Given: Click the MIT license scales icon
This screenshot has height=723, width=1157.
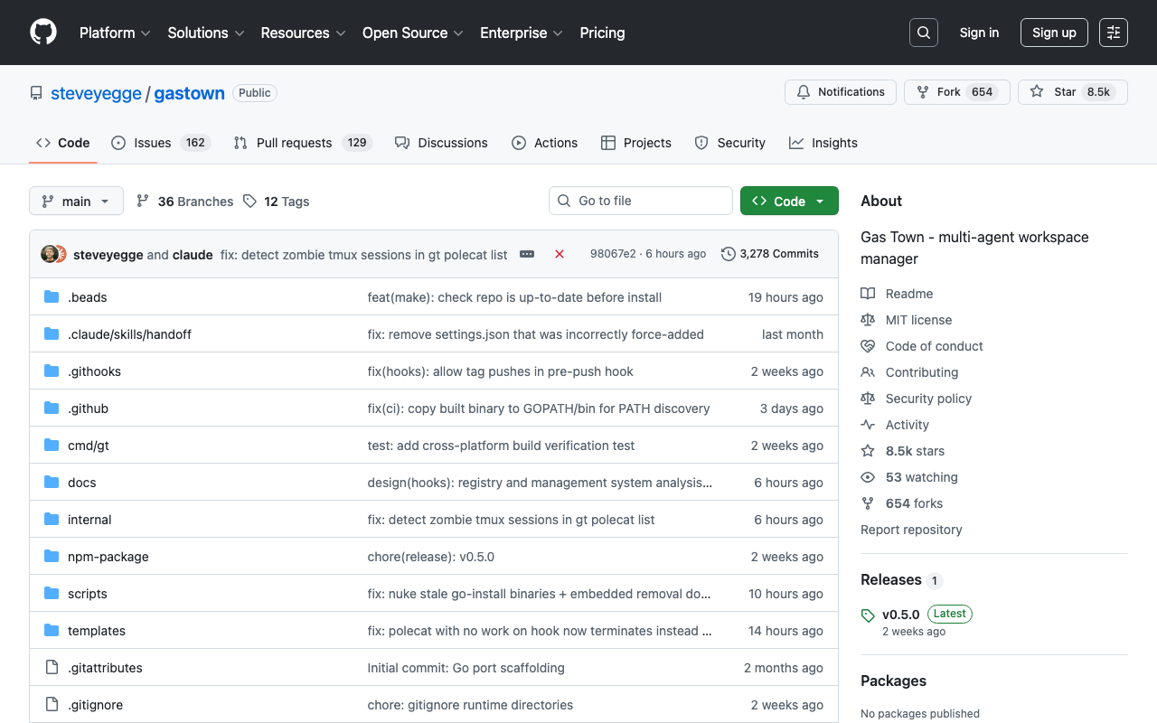Looking at the screenshot, I should pyautogui.click(x=869, y=319).
